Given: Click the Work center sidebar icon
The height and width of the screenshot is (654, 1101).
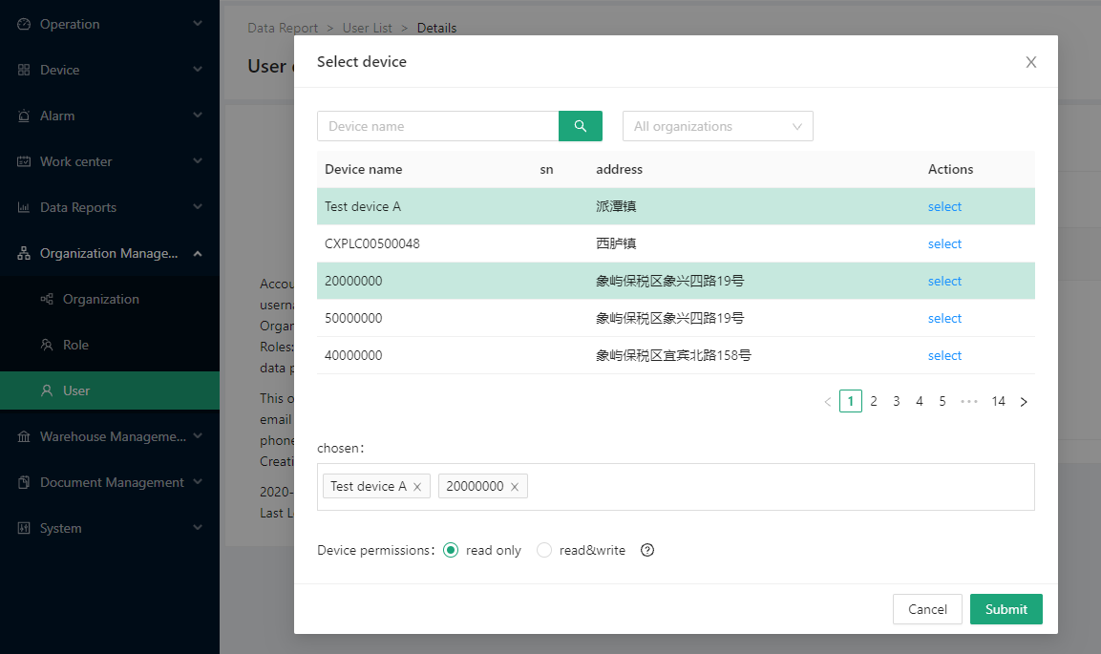Looking at the screenshot, I should point(24,161).
